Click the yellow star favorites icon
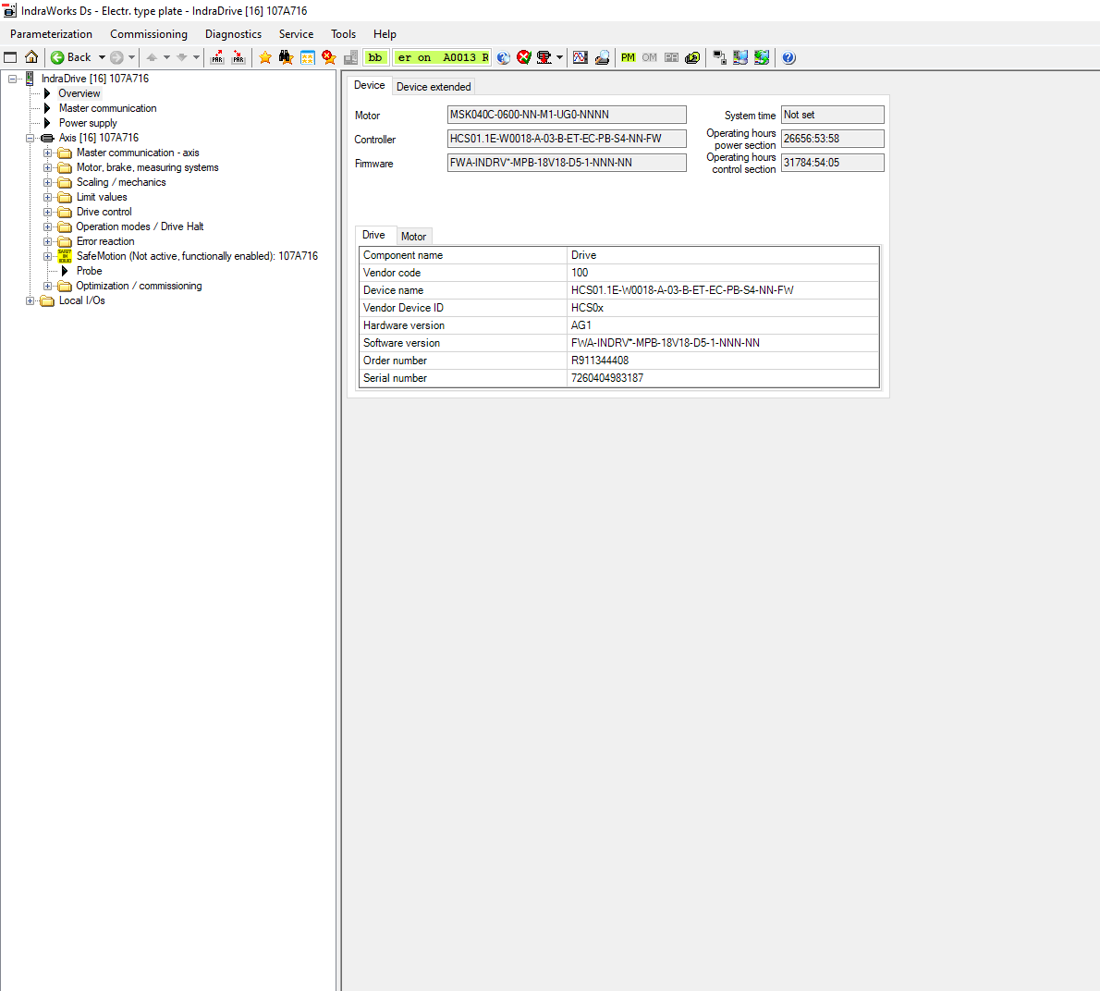Screen dimensions: 1100x991 [x=265, y=57]
